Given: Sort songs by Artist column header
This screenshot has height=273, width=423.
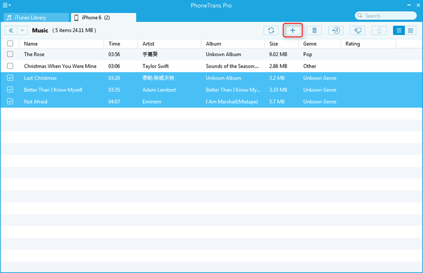Looking at the screenshot, I should coord(149,43).
